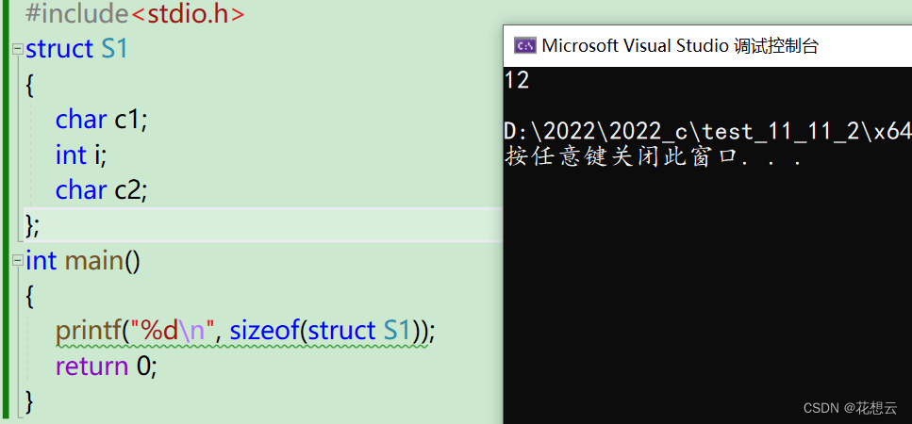
Task: Click the S1 struct name in declaration
Action: (x=113, y=49)
